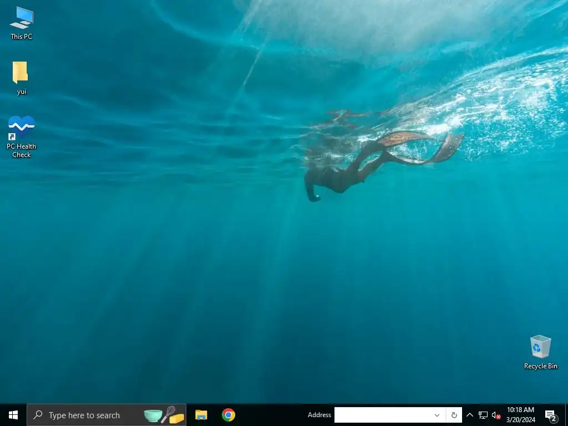
Task: Open the clock showing 10:18 AM
Action: point(520,415)
